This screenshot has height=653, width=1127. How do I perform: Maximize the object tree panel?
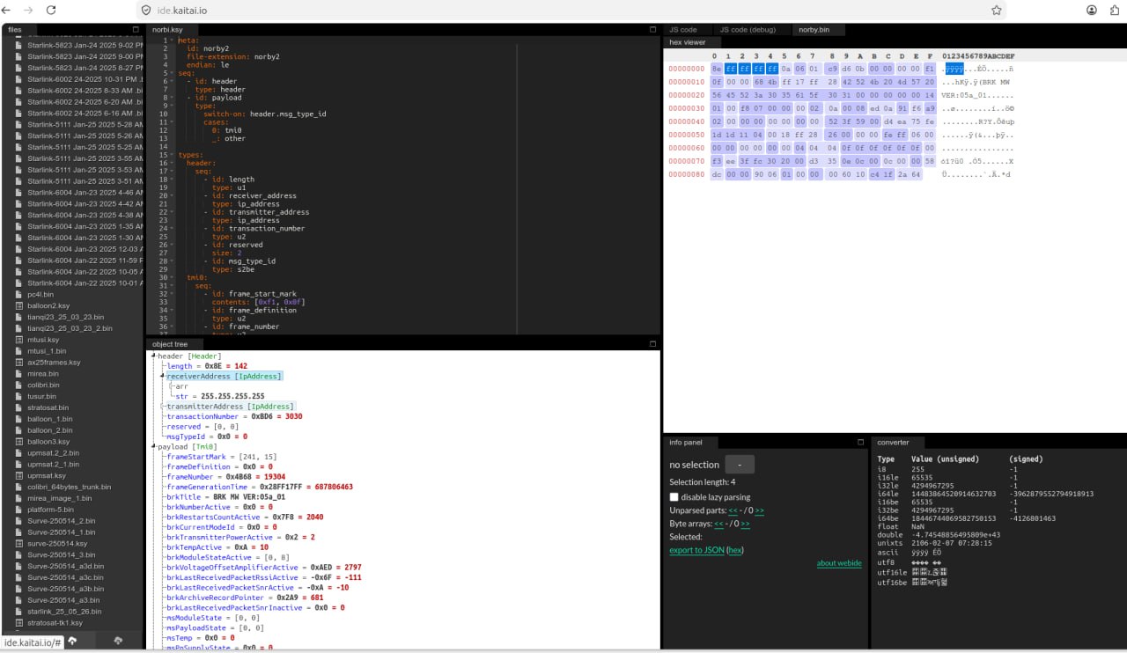[652, 344]
